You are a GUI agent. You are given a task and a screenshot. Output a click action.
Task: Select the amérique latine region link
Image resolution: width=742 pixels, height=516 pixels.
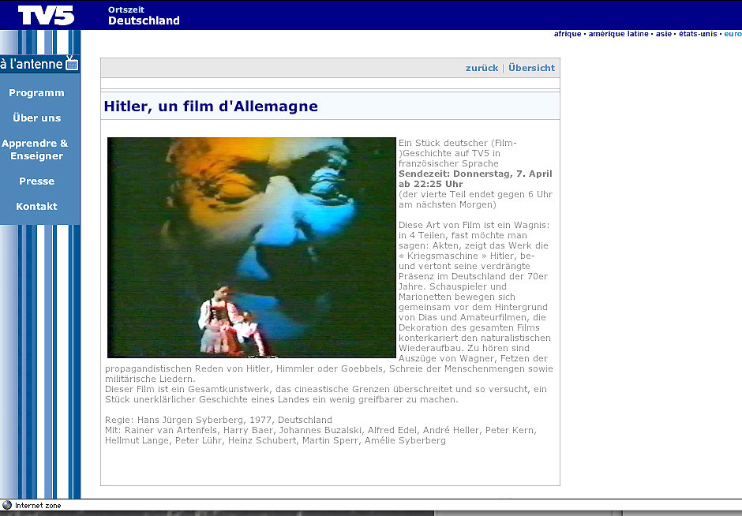618,34
